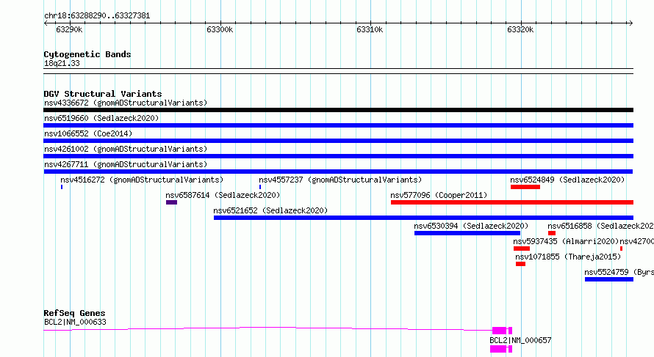The image size is (654, 357).
Task: Select the blue bar under nsv6530394
Action: click(x=467, y=233)
